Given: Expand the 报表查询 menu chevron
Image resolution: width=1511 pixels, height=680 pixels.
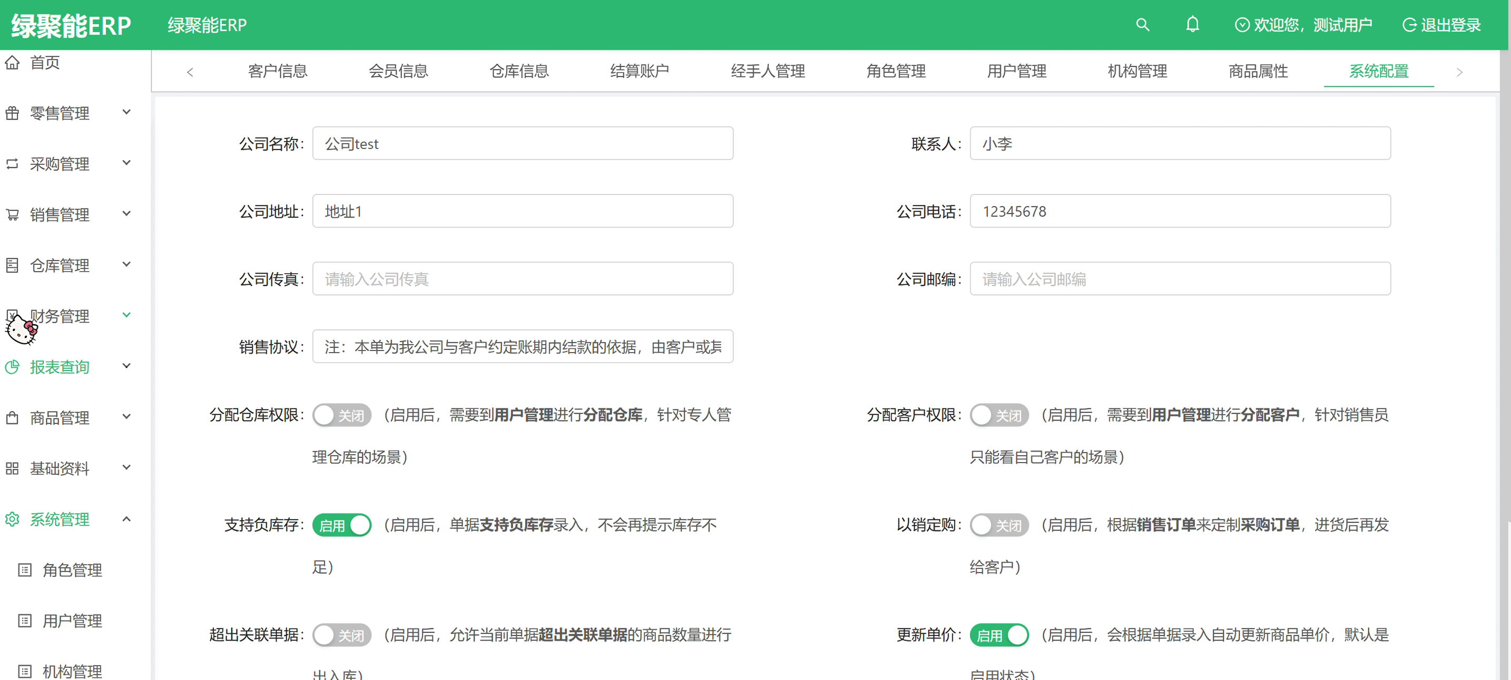Looking at the screenshot, I should coord(126,366).
